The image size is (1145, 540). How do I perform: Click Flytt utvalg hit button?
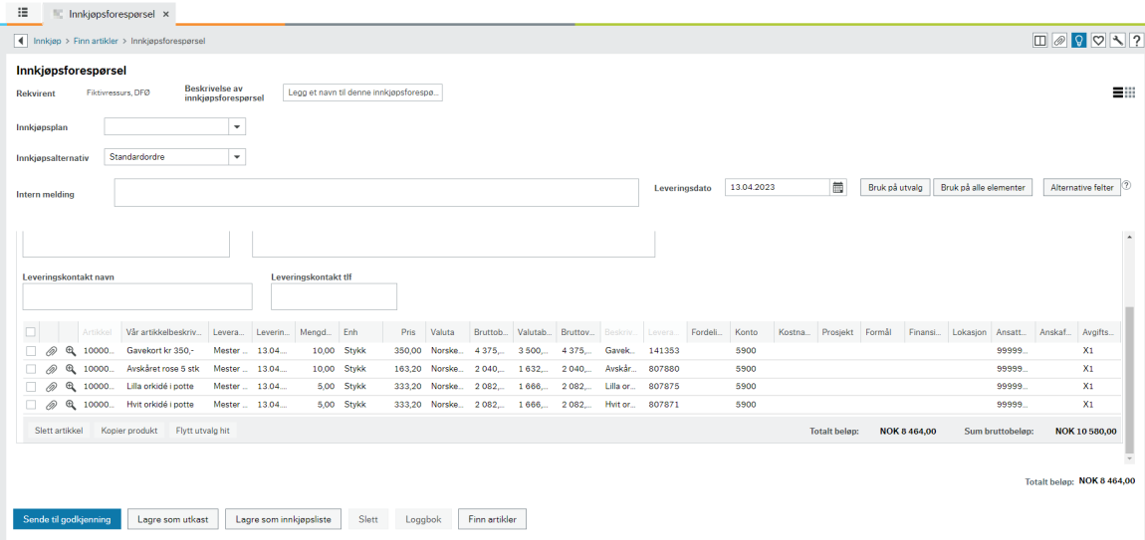[x=203, y=431]
